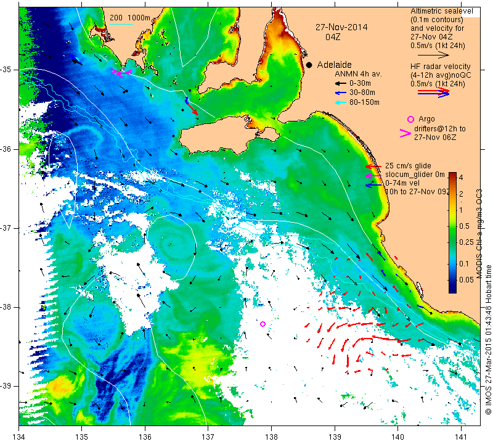Click the longitude tick label 137
The image size is (493, 444).
point(208,437)
